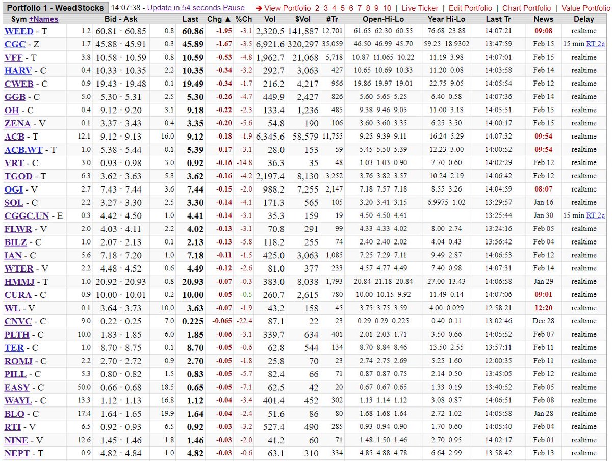Image resolution: width=612 pixels, height=461 pixels.
Task: Open the CGC stock symbol link
Action: pyautogui.click(x=15, y=44)
